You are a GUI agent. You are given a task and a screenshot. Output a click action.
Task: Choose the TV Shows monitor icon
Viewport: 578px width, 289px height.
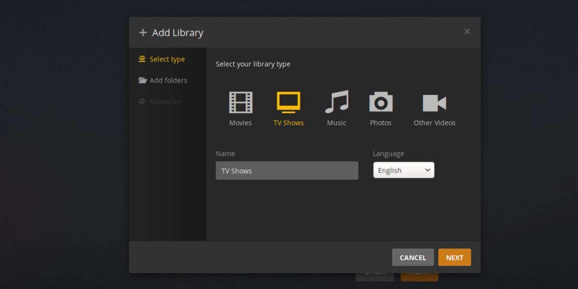[289, 102]
